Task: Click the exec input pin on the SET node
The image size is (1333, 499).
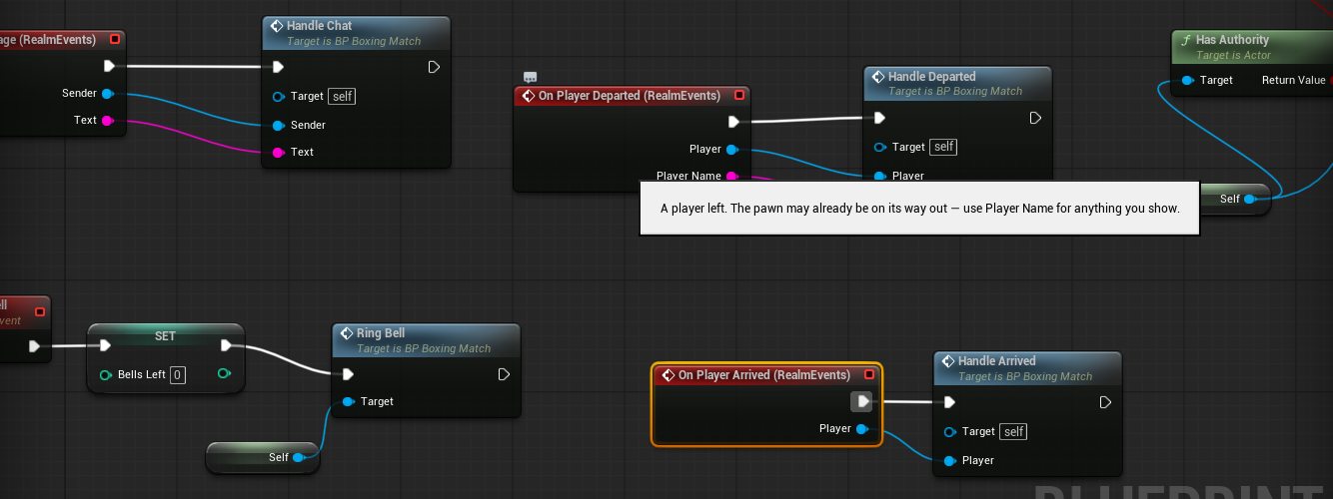Action: 105,346
